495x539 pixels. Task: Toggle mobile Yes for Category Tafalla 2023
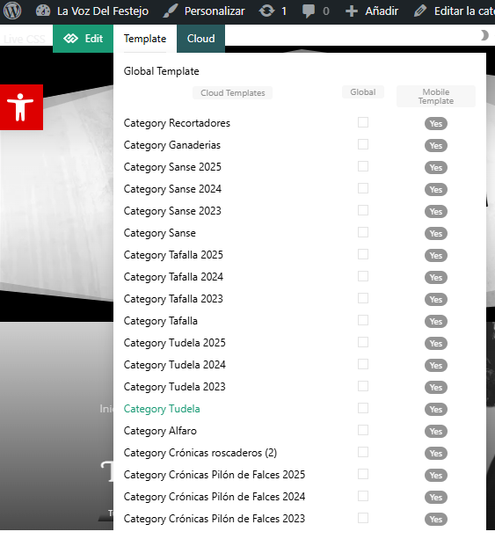tap(436, 300)
